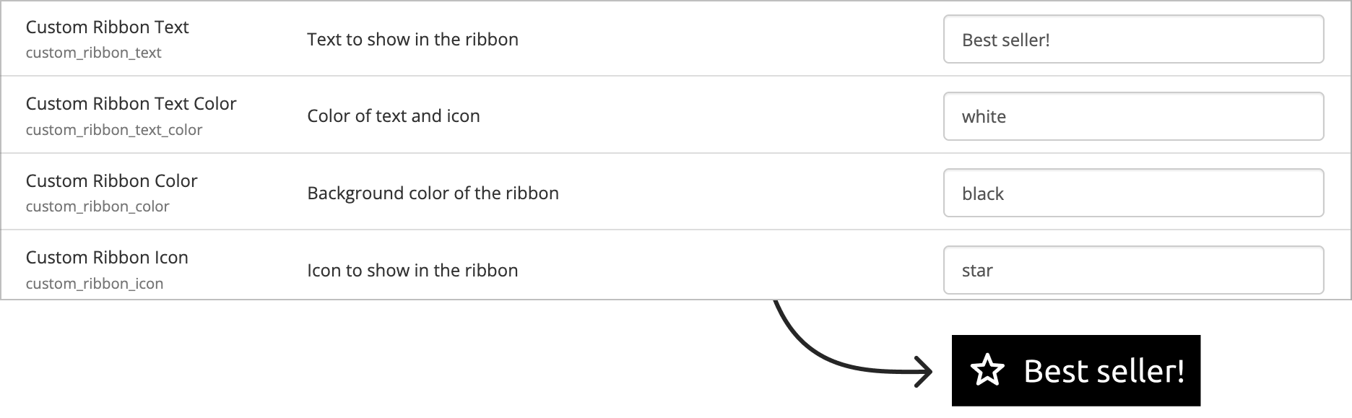Click the custom_ribbon_text key name
The width and height of the screenshot is (1352, 418).
(93, 53)
